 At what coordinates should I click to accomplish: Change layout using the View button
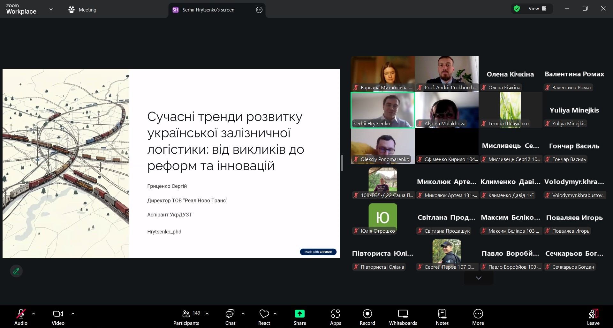tap(537, 9)
